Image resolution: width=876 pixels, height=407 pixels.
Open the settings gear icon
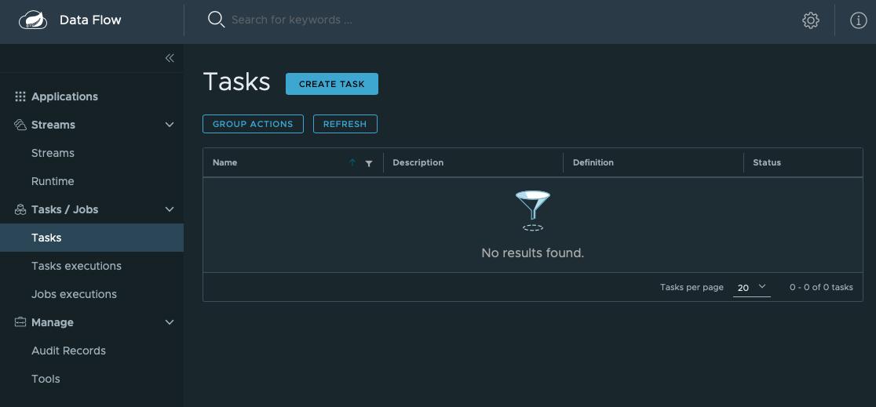(x=810, y=20)
